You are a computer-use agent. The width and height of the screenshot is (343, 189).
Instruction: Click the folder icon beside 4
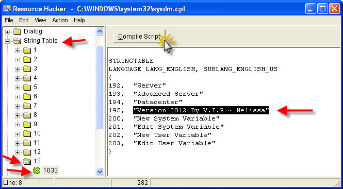(x=27, y=78)
